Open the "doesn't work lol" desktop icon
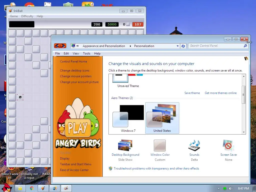The width and height of the screenshot is (256, 192). click(x=10, y=173)
